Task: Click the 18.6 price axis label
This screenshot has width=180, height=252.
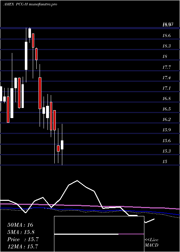Action: (166, 36)
